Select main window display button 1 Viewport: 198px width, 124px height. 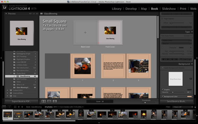[4, 107]
